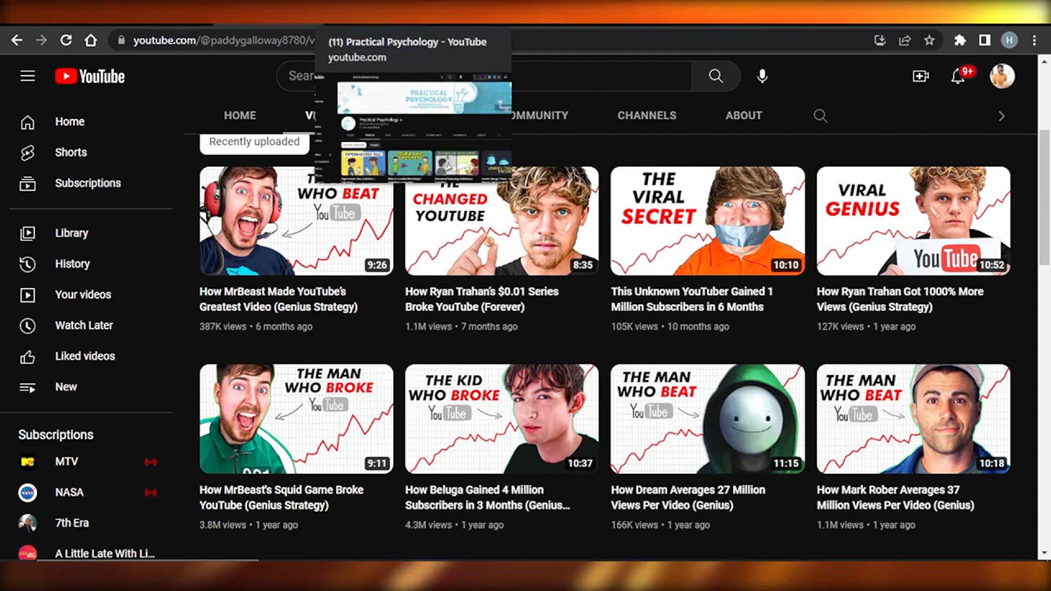Image resolution: width=1051 pixels, height=591 pixels.
Task: Start voice search with microphone icon
Action: [762, 76]
